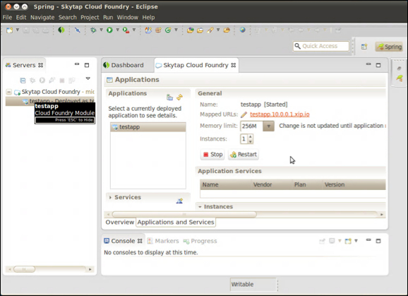
Task: Select testapp in the Applications list
Action: 148,127
